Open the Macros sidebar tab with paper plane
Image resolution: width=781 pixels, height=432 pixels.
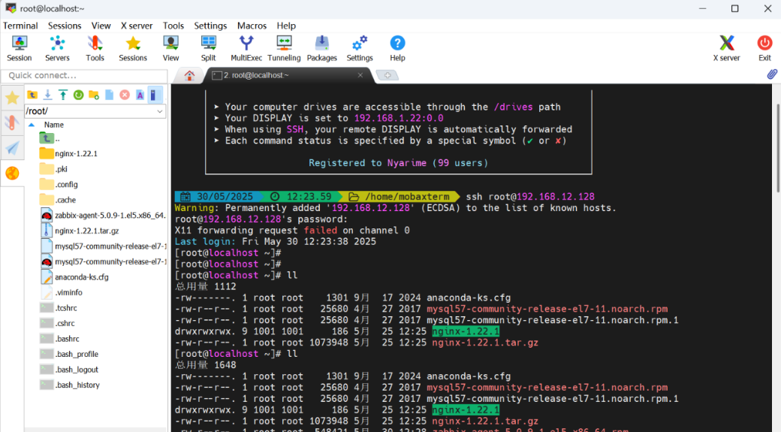pyautogui.click(x=12, y=148)
